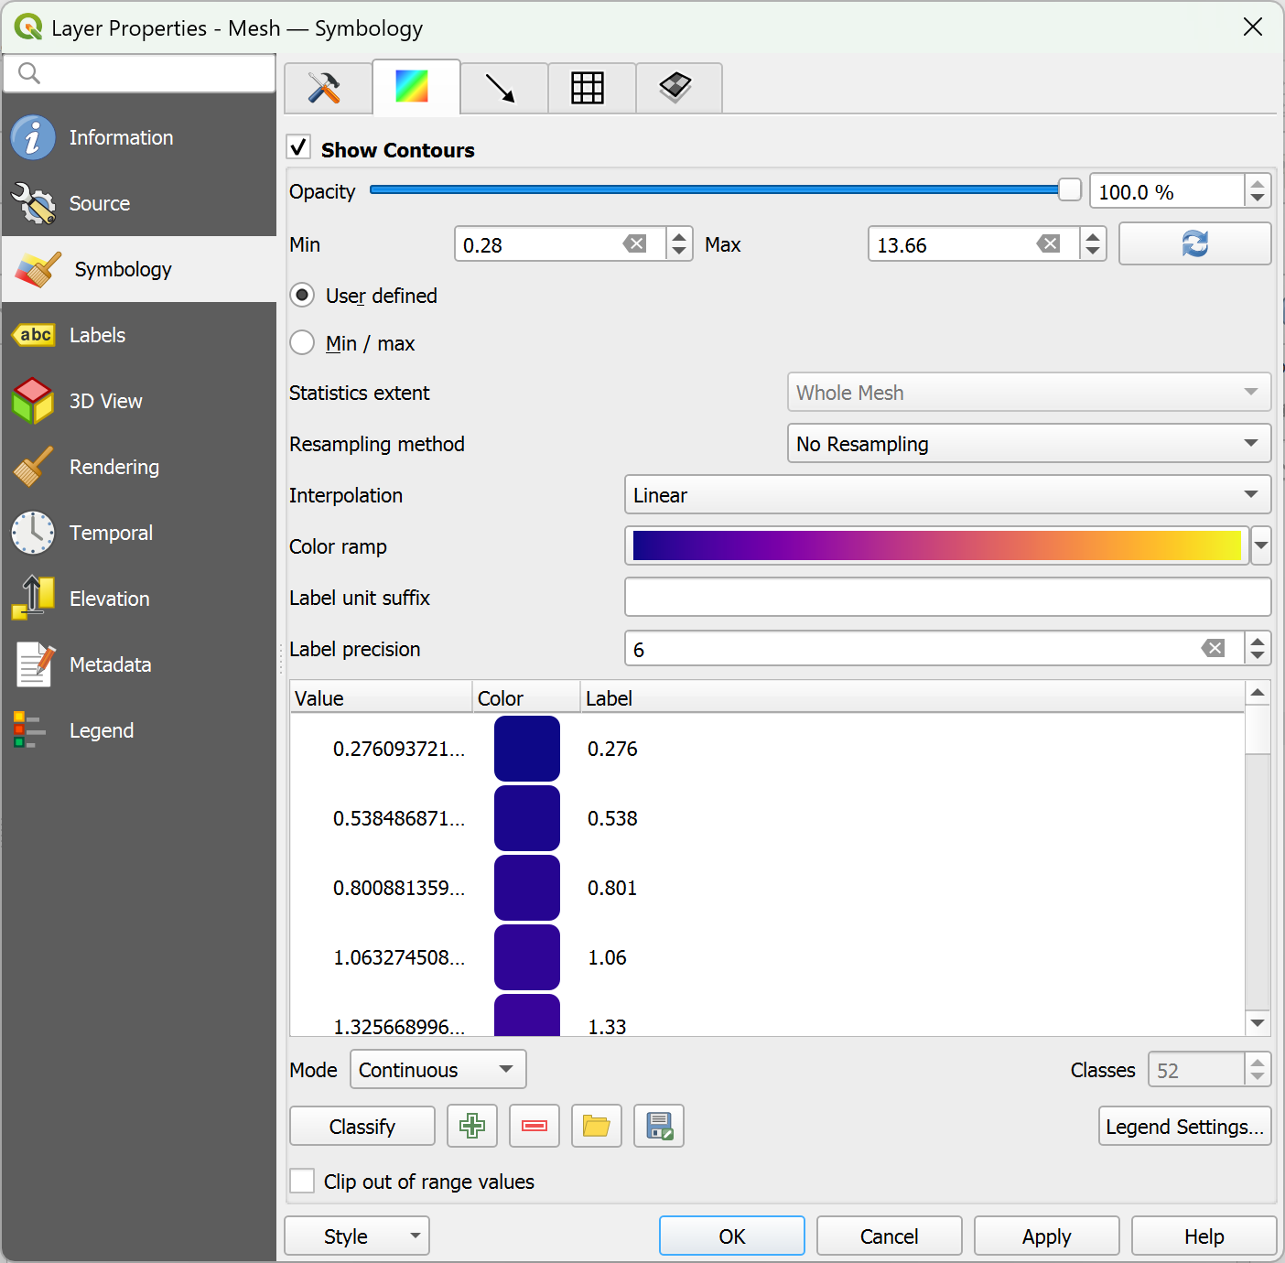Uncheck Show Contours

pyautogui.click(x=299, y=147)
